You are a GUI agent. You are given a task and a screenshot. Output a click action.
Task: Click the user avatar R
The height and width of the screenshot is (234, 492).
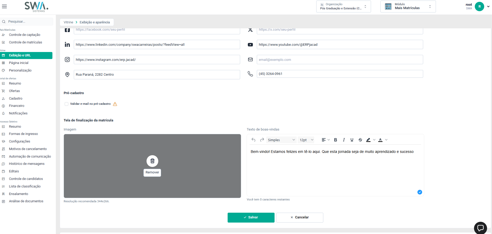tap(479, 6)
